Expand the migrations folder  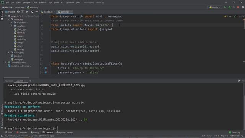(x=11, y=23)
